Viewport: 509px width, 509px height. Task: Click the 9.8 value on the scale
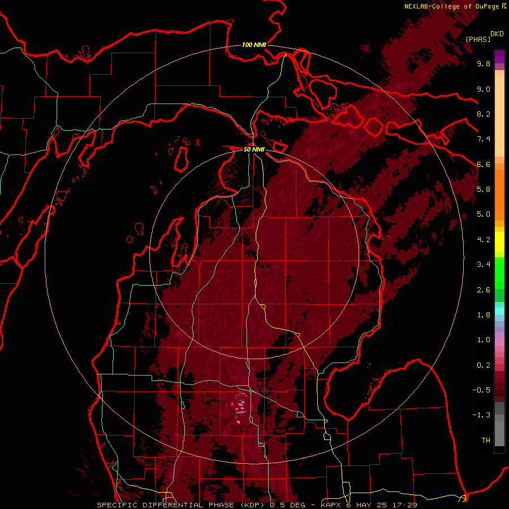click(x=484, y=63)
